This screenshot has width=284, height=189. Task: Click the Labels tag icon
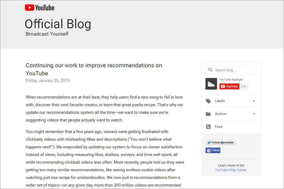point(208,101)
